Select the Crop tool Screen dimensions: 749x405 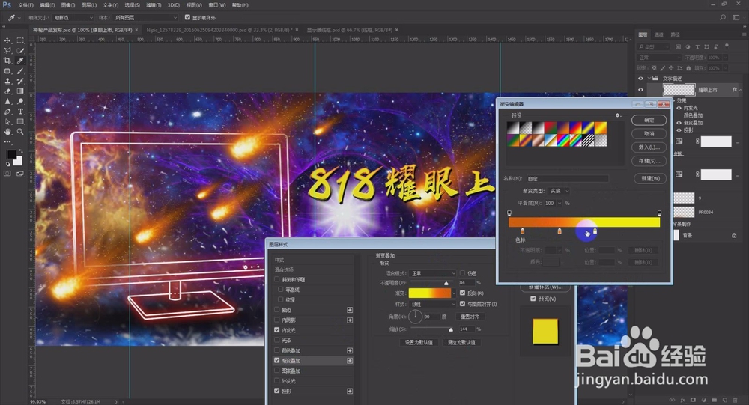tap(7, 61)
